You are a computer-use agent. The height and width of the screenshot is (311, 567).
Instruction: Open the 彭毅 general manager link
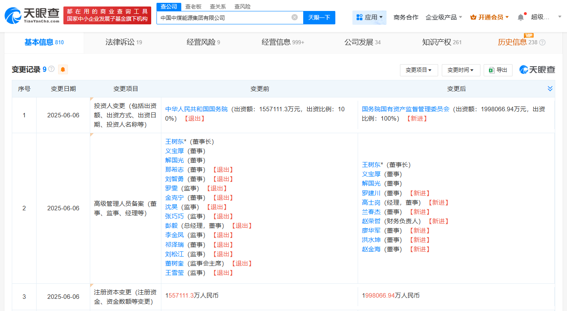pos(172,226)
